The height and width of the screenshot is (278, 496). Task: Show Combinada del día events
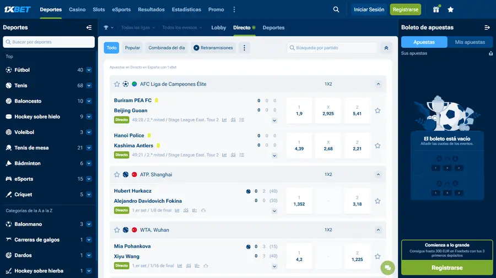click(x=166, y=48)
